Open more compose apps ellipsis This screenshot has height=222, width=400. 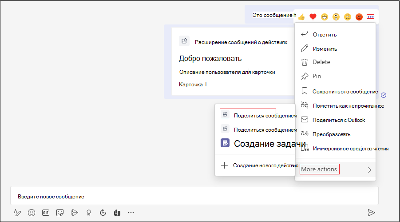click(x=131, y=213)
